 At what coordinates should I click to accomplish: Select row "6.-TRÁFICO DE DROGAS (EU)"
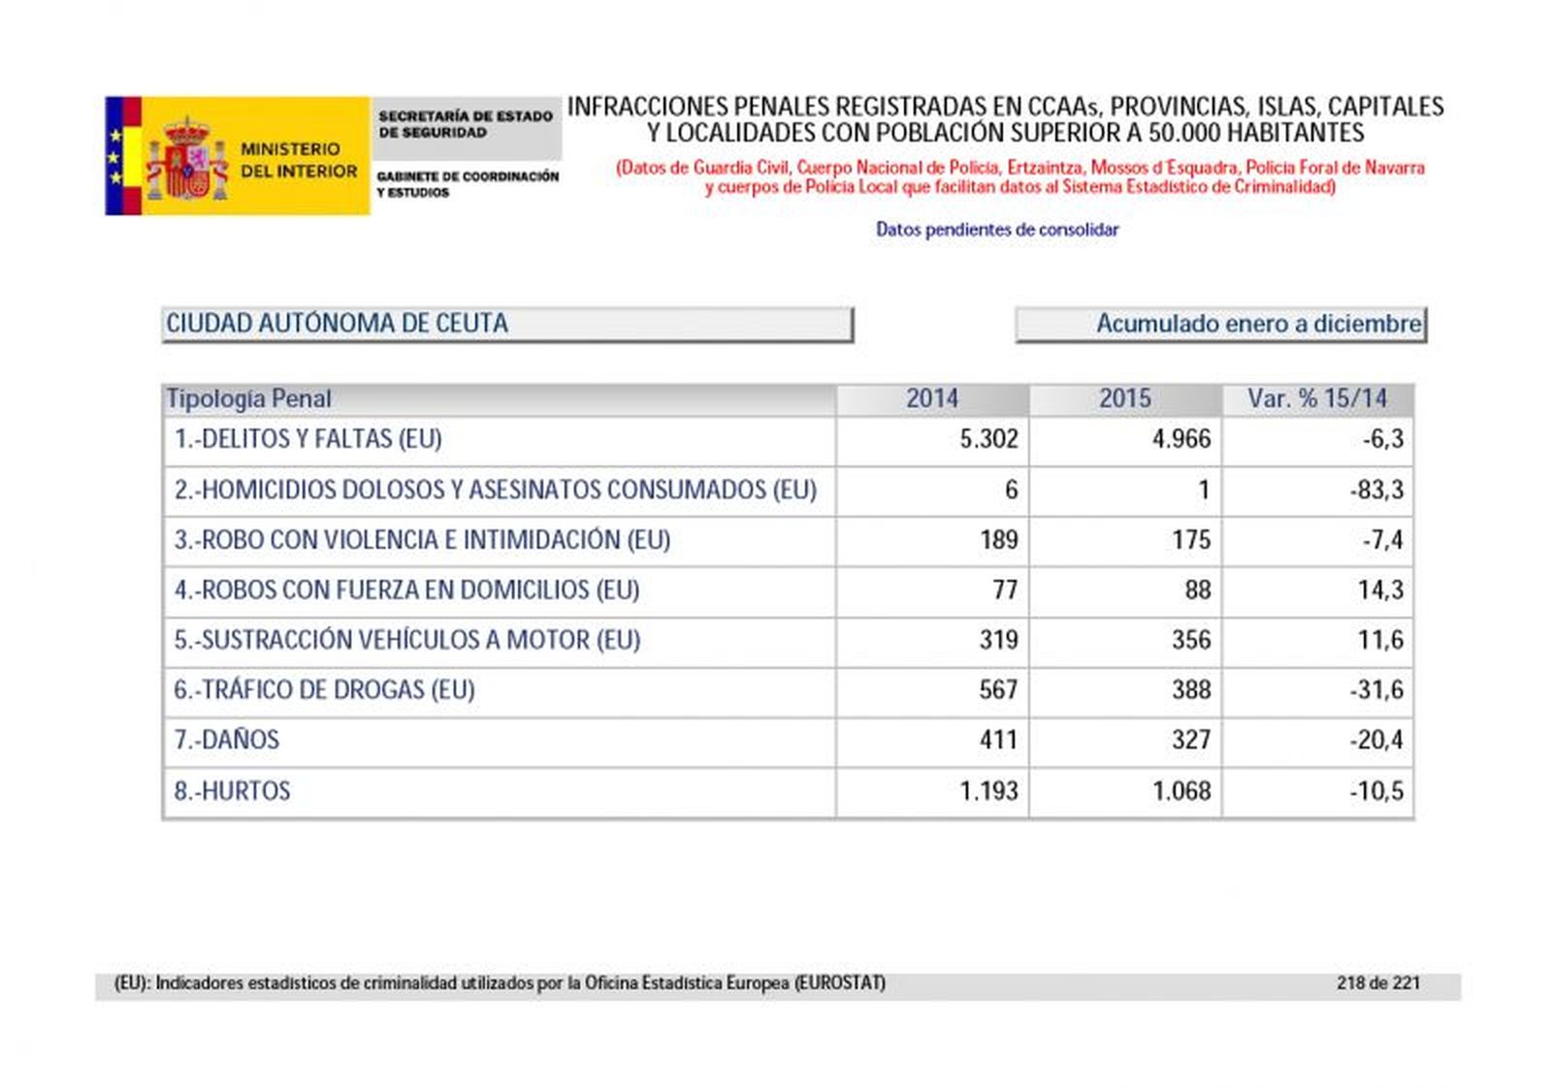(x=788, y=690)
